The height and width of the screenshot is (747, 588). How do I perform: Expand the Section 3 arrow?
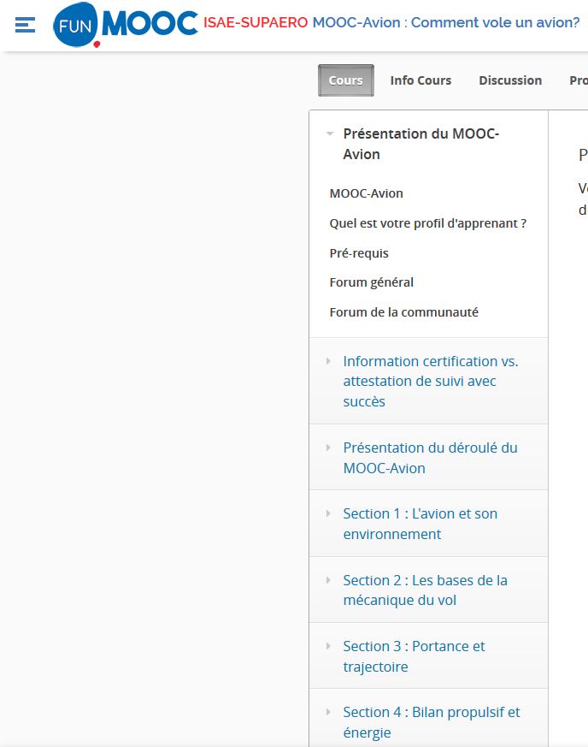tap(328, 646)
